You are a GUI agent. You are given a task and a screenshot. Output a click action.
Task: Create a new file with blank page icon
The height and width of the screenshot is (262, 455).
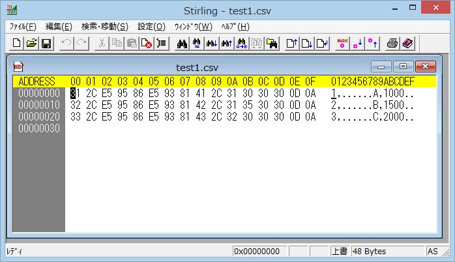pyautogui.click(x=17, y=44)
